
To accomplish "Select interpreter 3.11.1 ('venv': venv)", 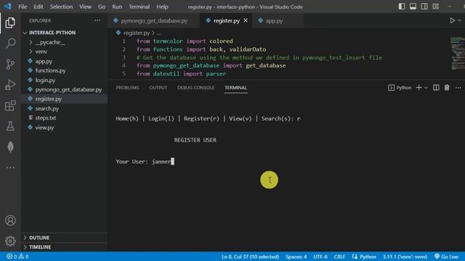I will click(x=405, y=257).
